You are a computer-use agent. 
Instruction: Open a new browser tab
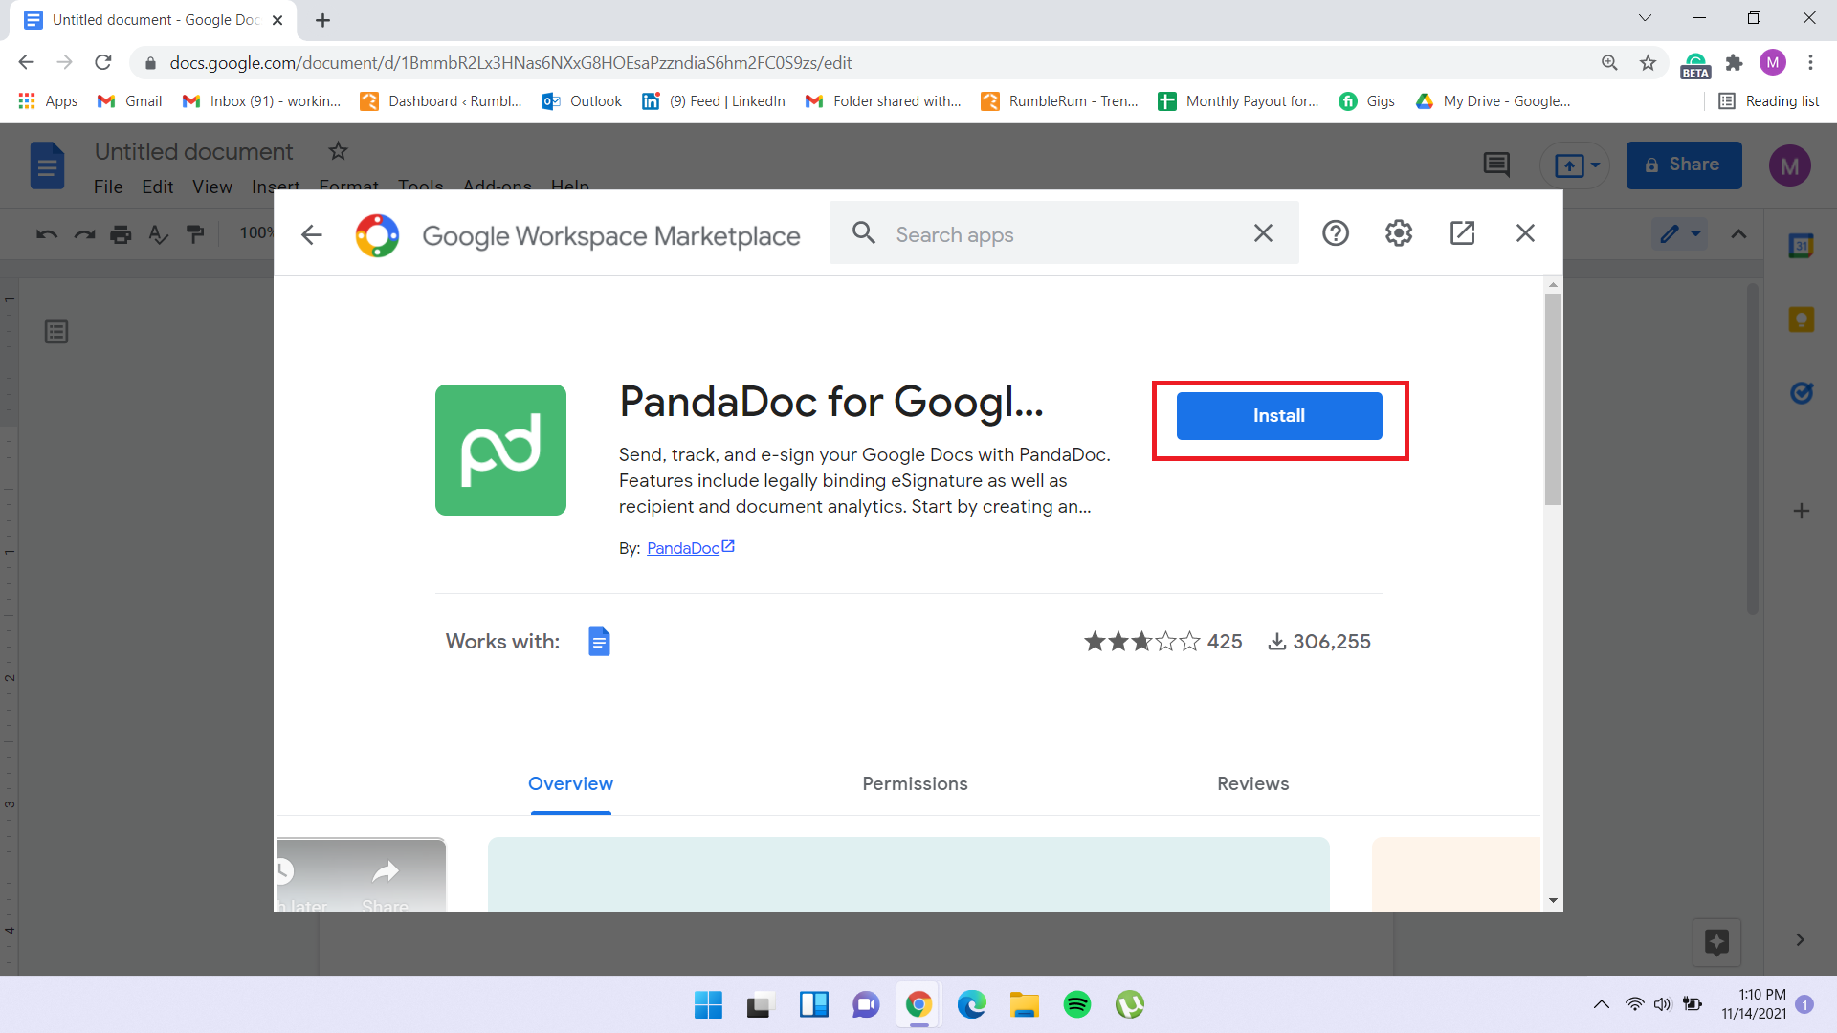click(x=322, y=20)
